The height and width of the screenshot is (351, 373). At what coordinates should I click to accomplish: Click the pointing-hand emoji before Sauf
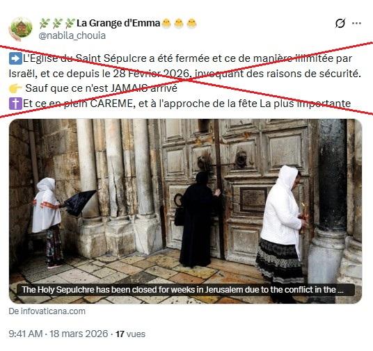[x=15, y=88]
